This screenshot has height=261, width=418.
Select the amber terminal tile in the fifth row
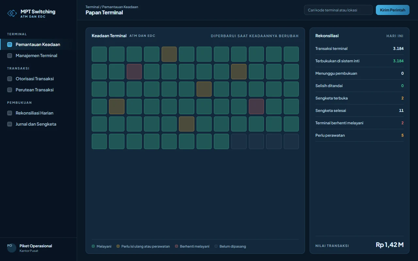point(186,124)
